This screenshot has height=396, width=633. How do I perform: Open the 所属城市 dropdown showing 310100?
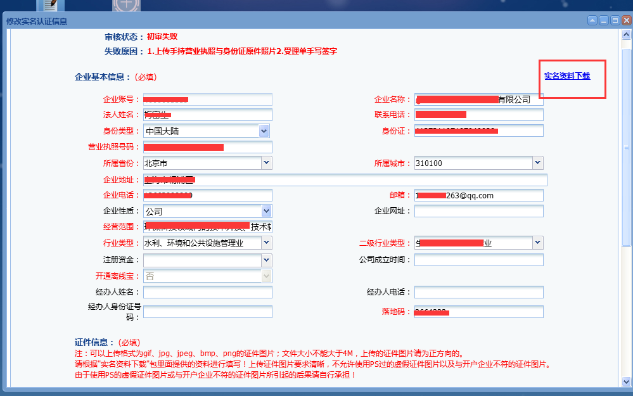(x=537, y=163)
